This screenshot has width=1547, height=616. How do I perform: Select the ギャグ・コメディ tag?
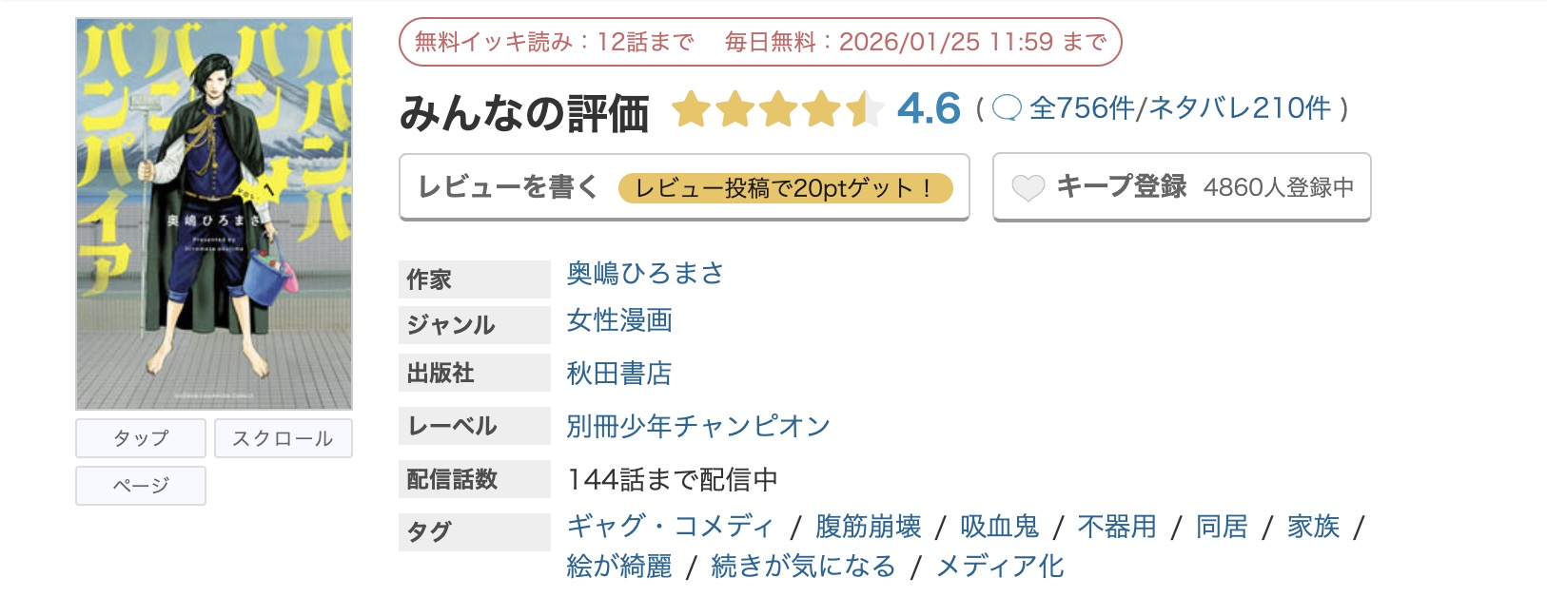tap(669, 527)
